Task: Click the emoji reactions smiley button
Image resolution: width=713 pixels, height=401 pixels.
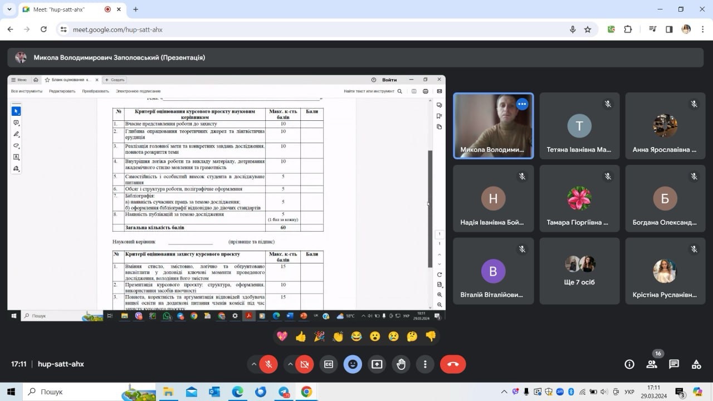Action: coord(353,364)
